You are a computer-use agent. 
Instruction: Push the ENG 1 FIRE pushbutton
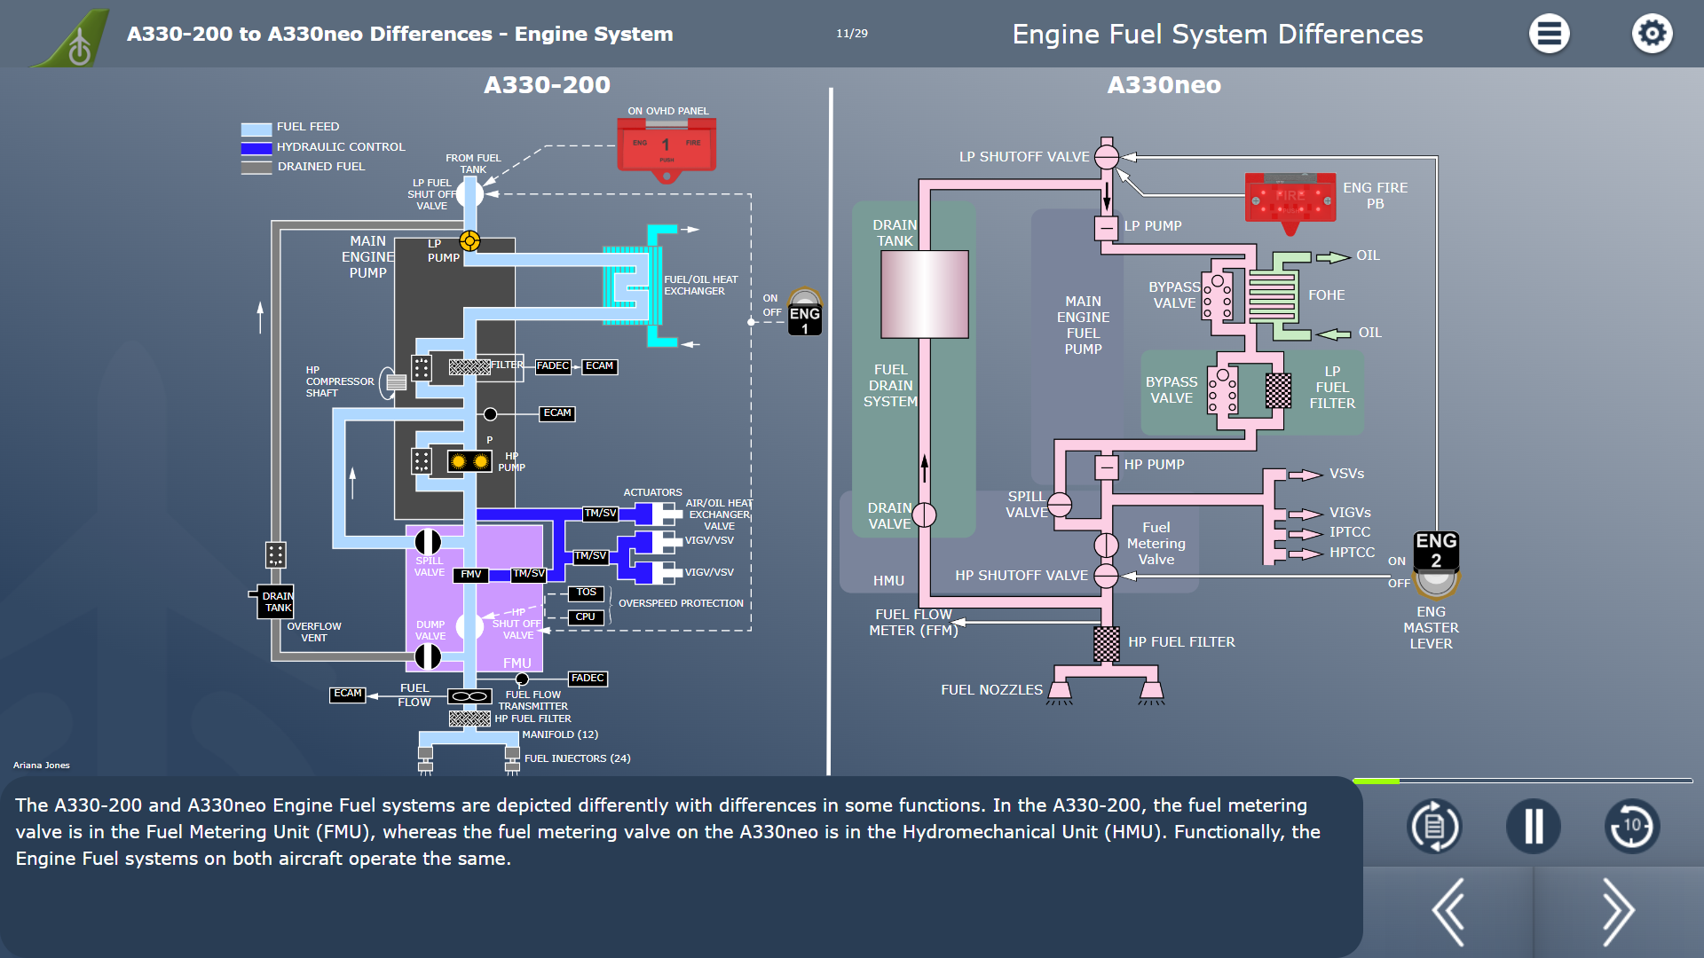667,146
